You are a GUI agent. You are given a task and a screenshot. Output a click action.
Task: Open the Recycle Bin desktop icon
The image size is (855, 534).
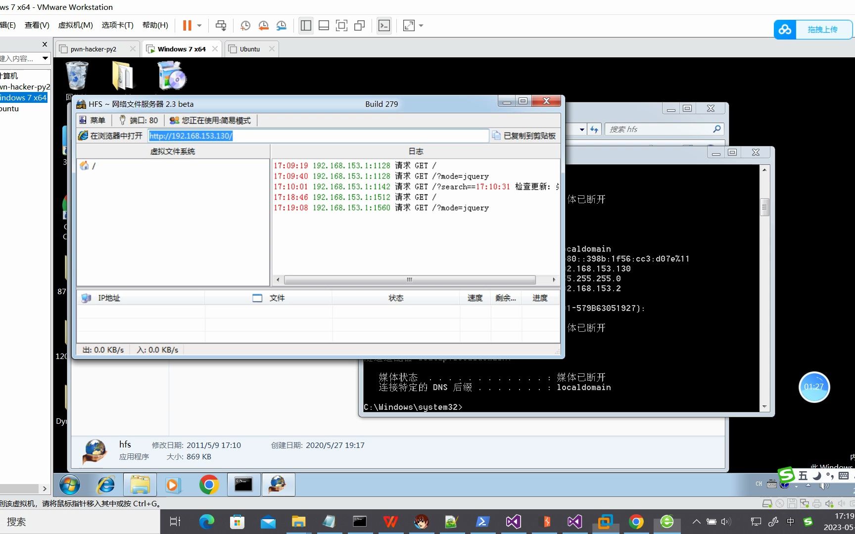(x=77, y=76)
